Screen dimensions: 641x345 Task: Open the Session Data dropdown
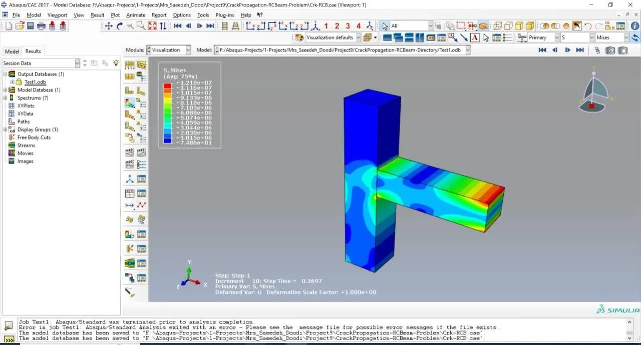77,63
